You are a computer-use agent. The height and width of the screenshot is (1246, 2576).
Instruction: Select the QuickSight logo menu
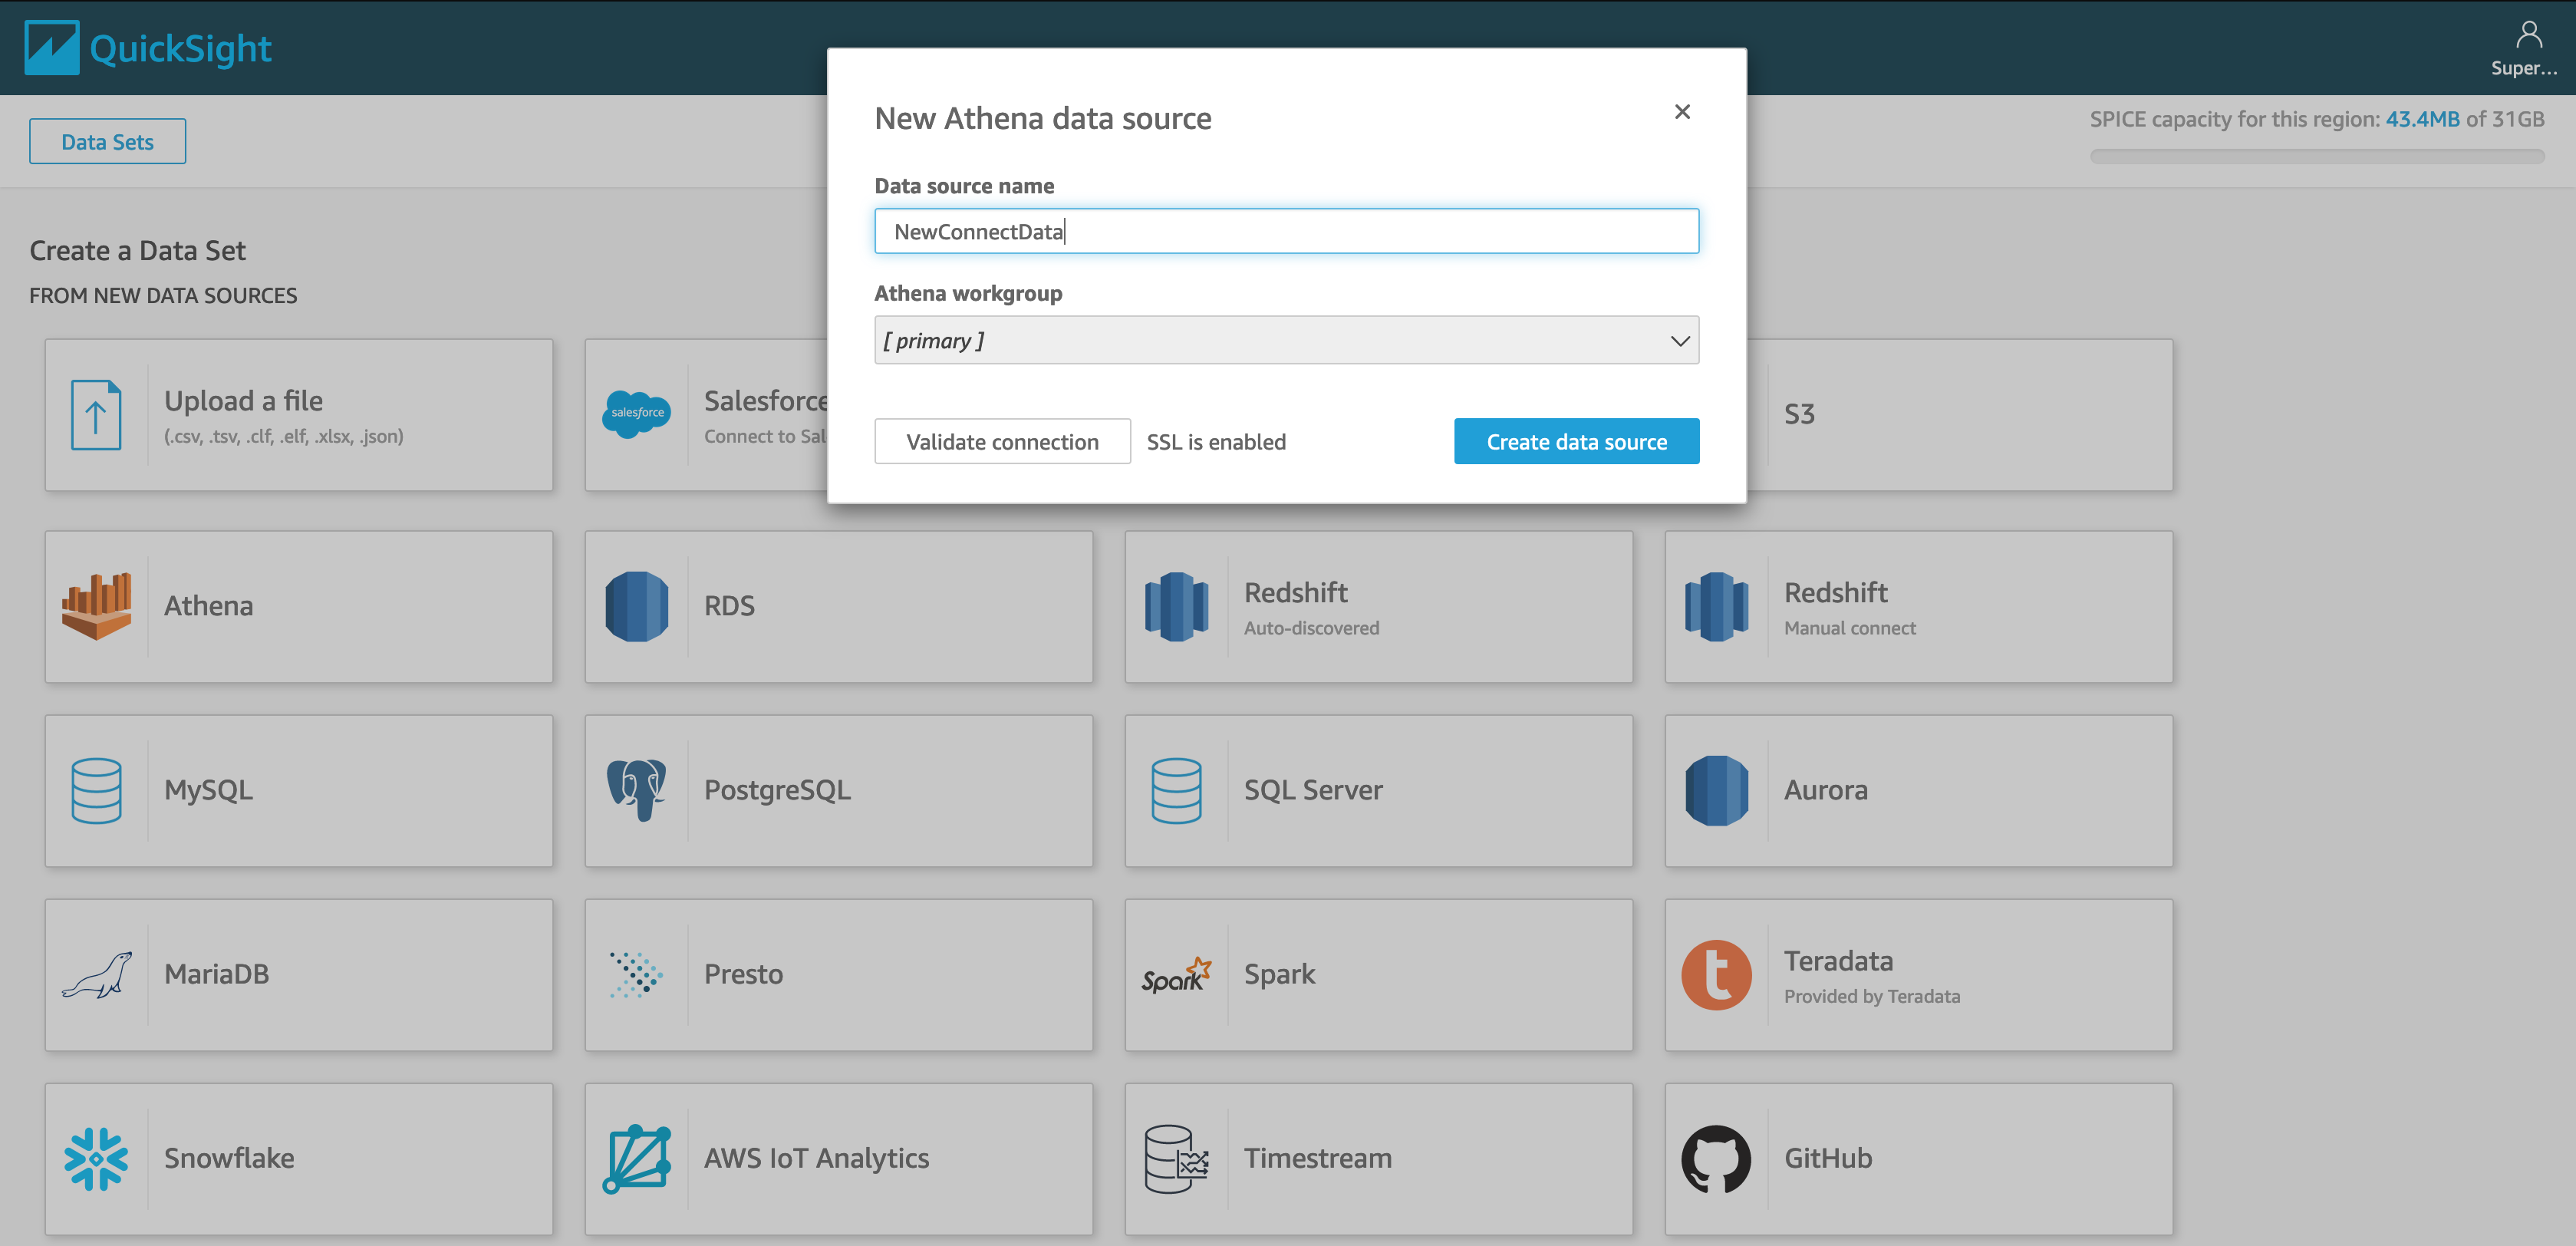tap(147, 46)
